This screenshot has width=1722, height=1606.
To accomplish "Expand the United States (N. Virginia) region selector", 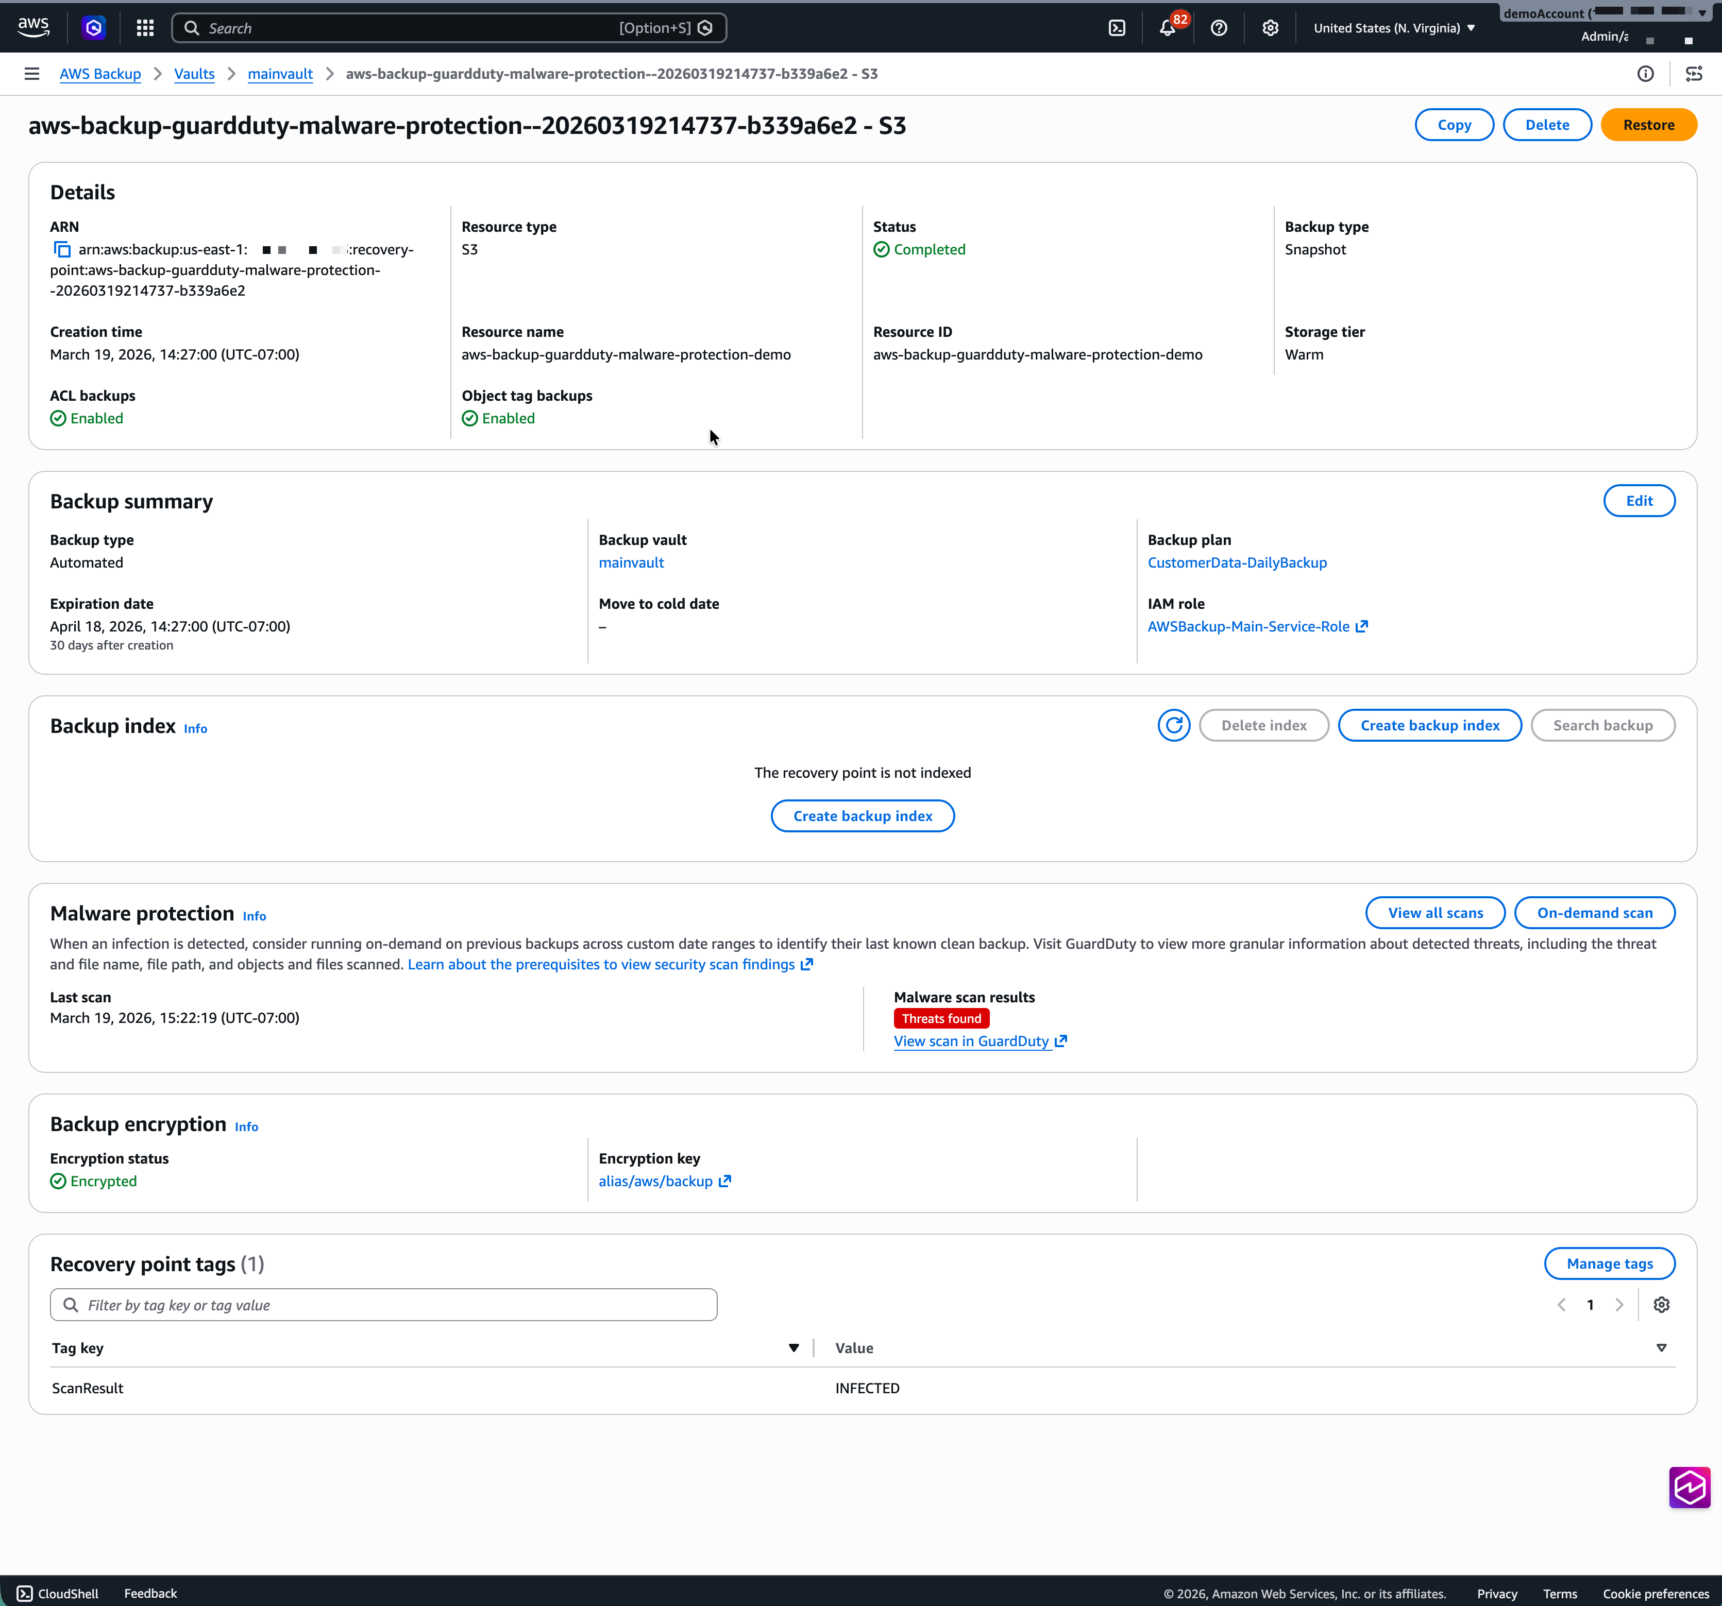I will 1394,28.
